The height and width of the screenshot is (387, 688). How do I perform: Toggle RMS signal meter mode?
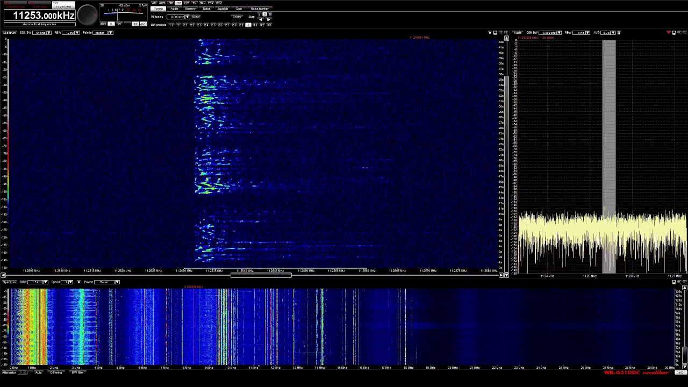pyautogui.click(x=135, y=24)
